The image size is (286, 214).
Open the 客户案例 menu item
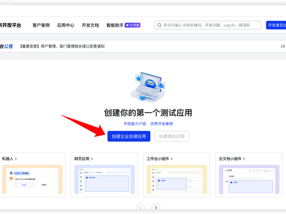41,25
